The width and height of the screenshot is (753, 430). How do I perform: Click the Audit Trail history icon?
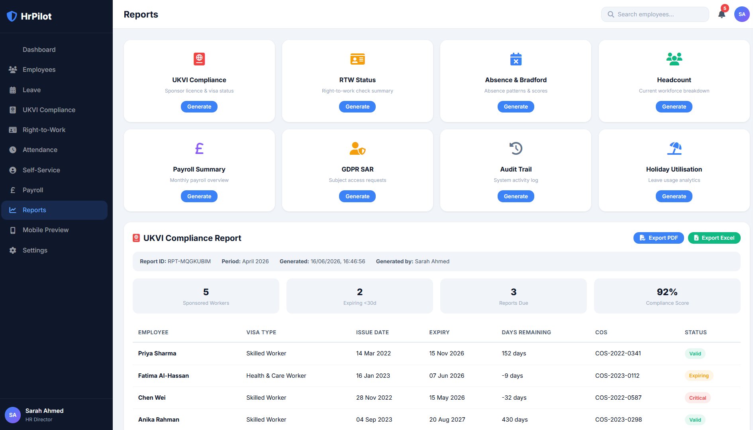pos(516,148)
